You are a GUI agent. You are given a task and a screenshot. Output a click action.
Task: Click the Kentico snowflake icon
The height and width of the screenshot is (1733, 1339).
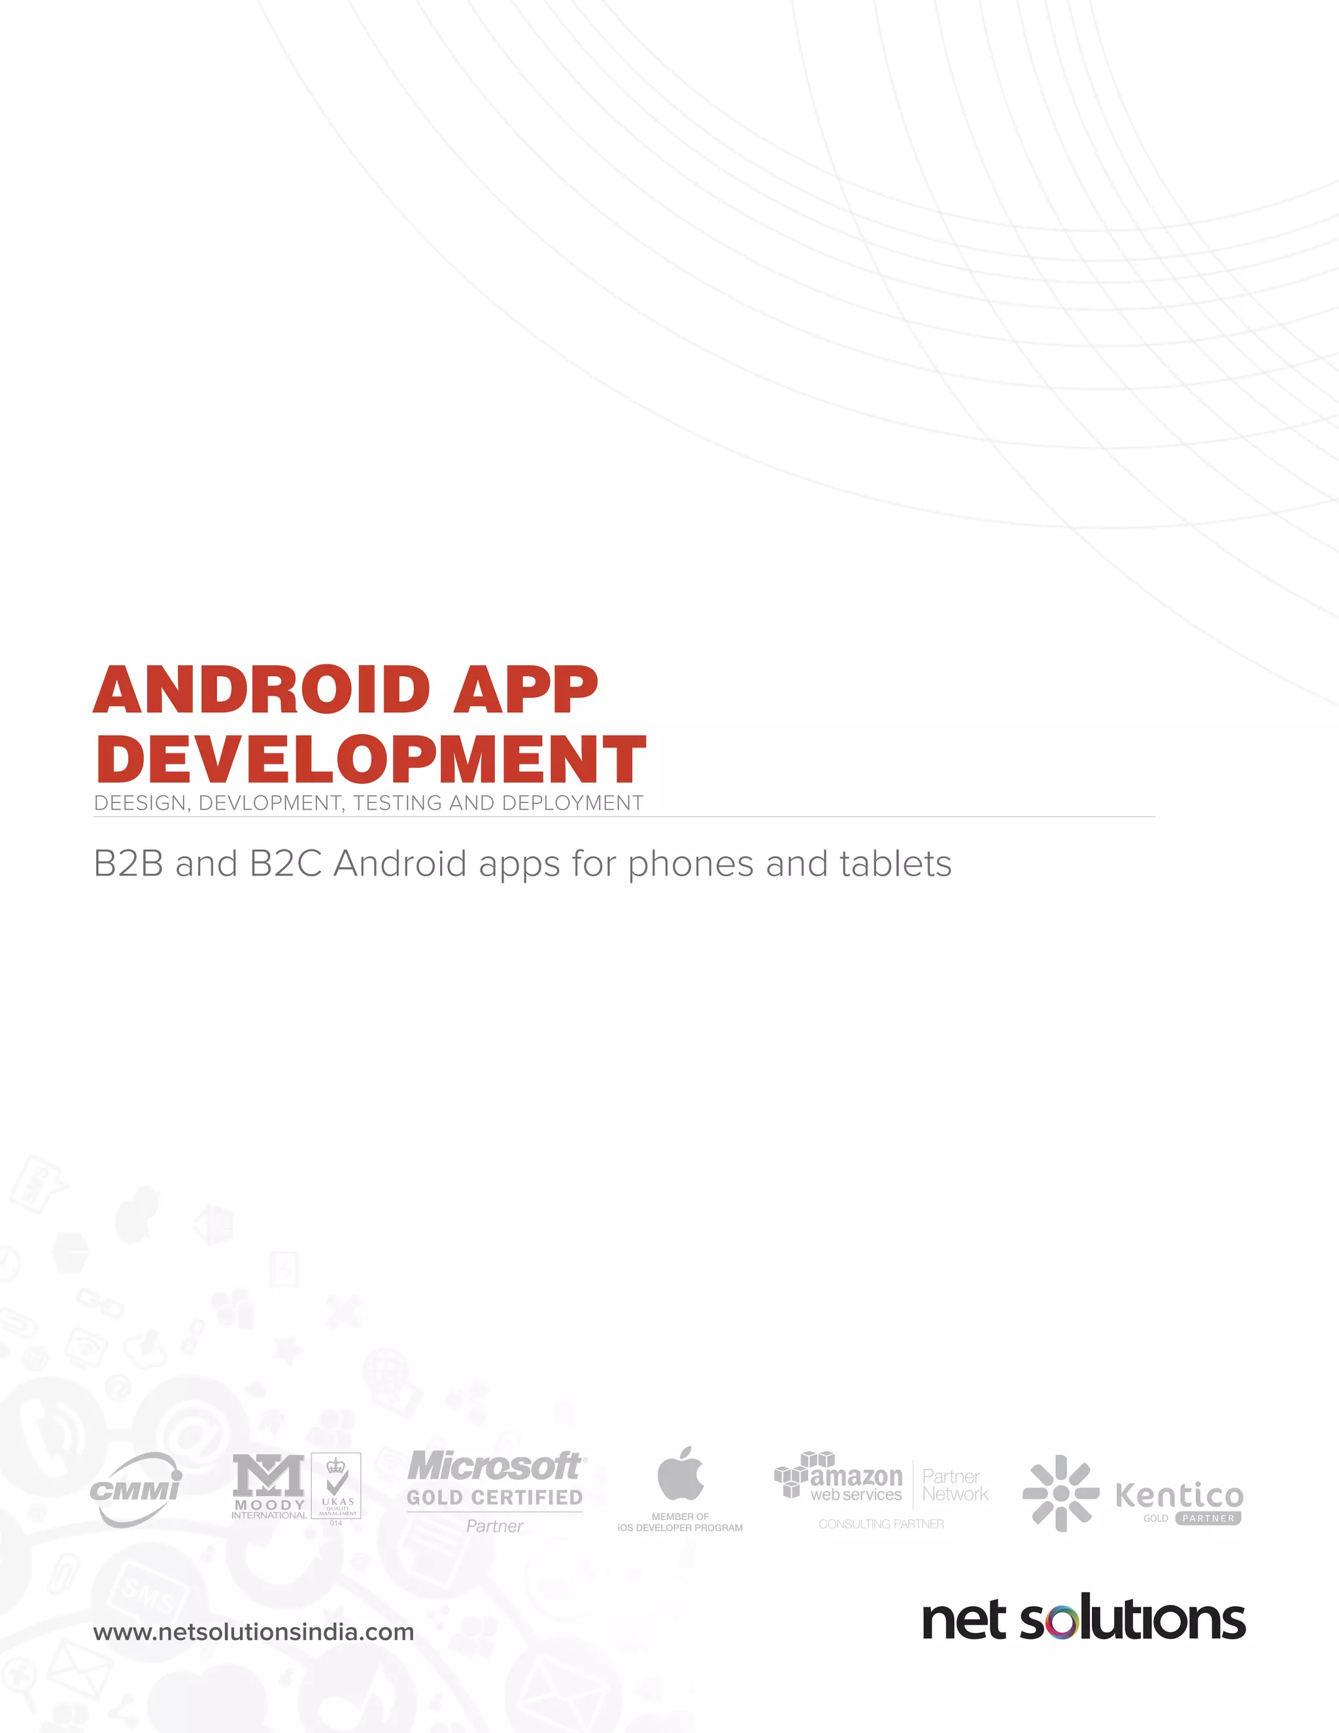[1060, 1494]
